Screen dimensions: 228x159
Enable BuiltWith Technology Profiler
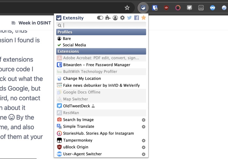[101, 72]
